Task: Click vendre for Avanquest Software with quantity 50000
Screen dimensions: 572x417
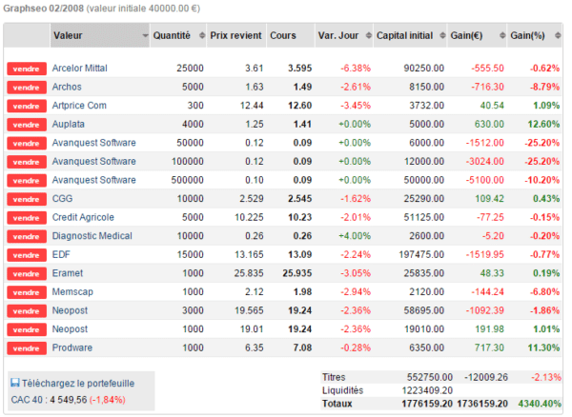Action: [27, 143]
